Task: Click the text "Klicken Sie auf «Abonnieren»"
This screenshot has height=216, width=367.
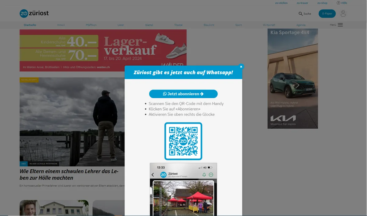Action: (x=175, y=109)
